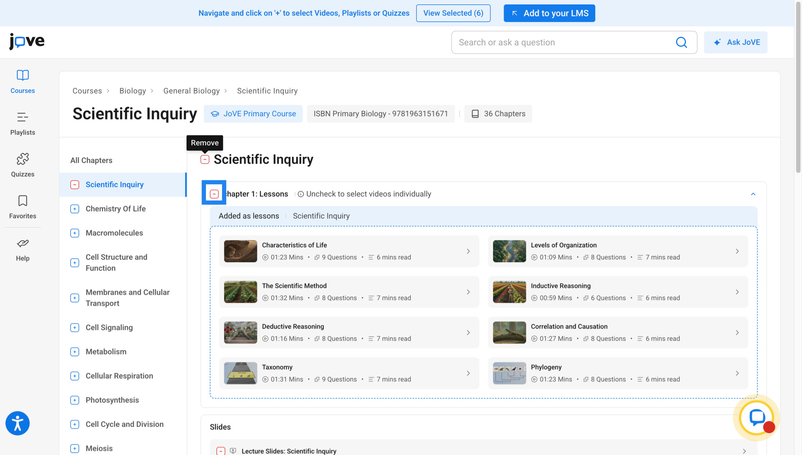This screenshot has width=802, height=455.
Task: Add Membranes and Cellular Transport chapter
Action: pos(75,298)
